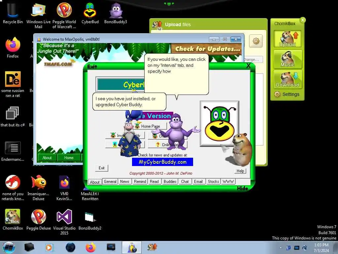This screenshot has width=338, height=254.
Task: Select the Chat tab
Action: point(185,182)
